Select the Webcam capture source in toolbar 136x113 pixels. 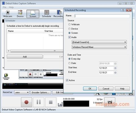click(8, 14)
